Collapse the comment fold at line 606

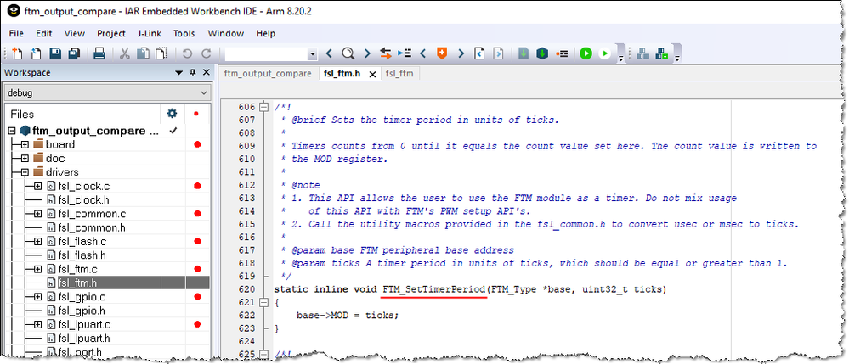(263, 107)
